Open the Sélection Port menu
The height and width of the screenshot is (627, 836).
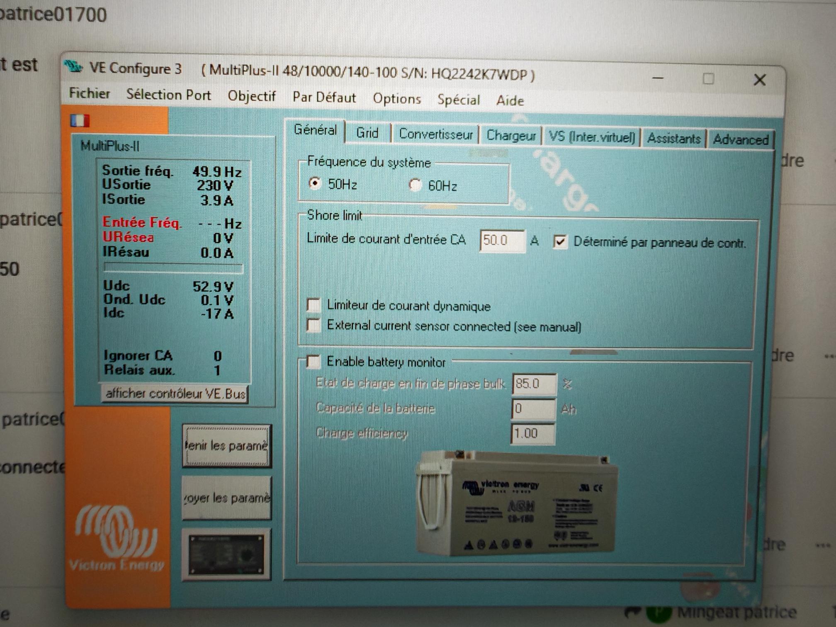168,95
